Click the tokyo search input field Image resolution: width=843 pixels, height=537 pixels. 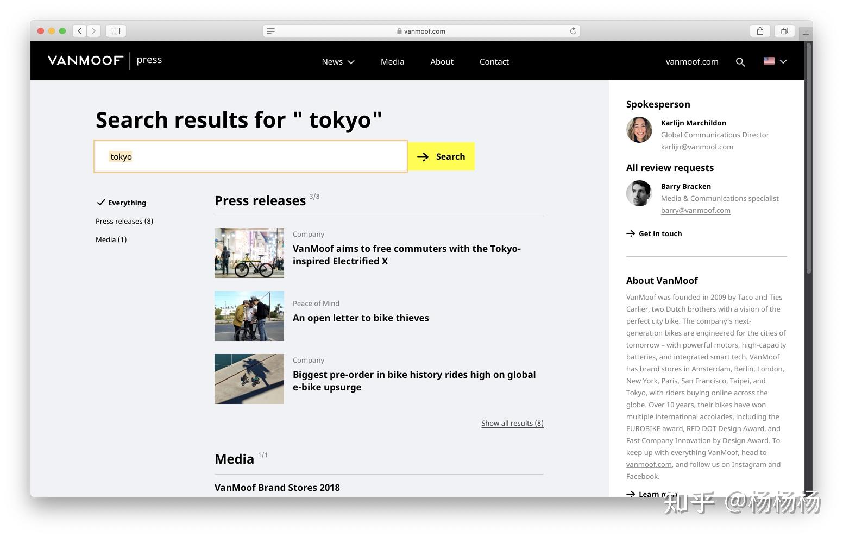pos(250,156)
